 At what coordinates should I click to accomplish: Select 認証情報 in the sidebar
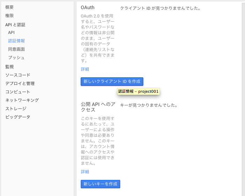click(16, 41)
